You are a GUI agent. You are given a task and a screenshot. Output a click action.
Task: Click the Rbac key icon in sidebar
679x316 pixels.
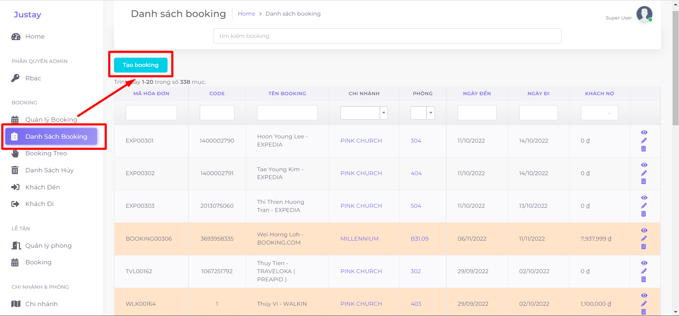tap(15, 78)
